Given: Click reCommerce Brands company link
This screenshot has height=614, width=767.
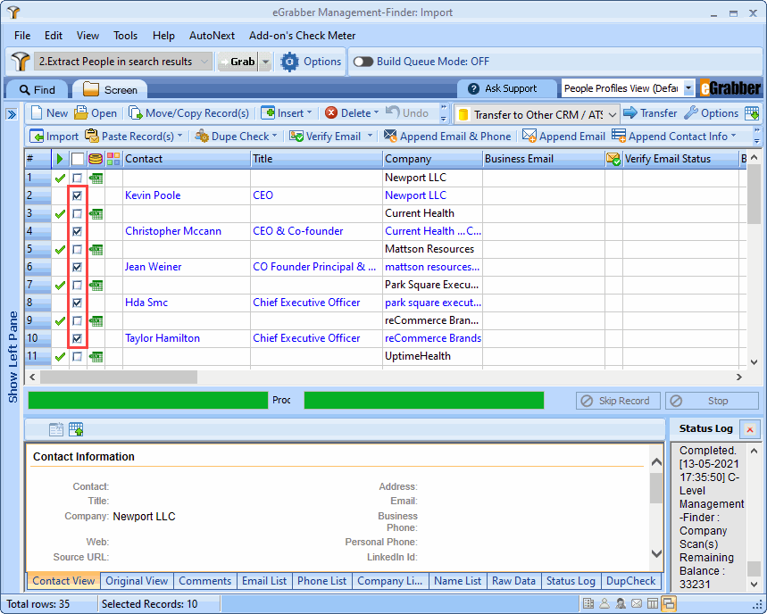Looking at the screenshot, I should [x=433, y=338].
